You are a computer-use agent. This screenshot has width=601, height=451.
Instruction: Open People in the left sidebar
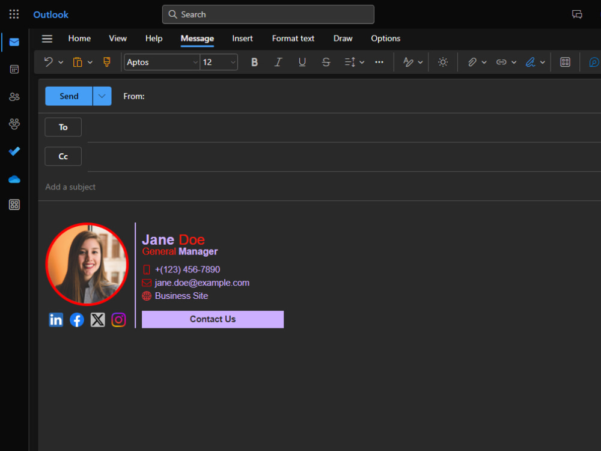[x=14, y=97]
